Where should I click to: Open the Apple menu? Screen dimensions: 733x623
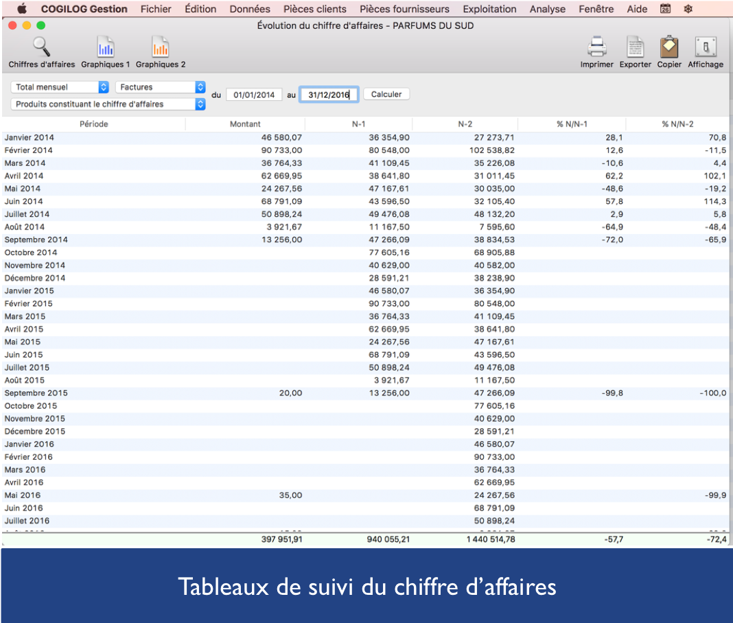[x=22, y=9]
